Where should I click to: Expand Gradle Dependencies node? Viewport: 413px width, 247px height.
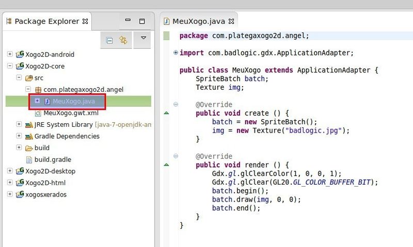coord(19,136)
